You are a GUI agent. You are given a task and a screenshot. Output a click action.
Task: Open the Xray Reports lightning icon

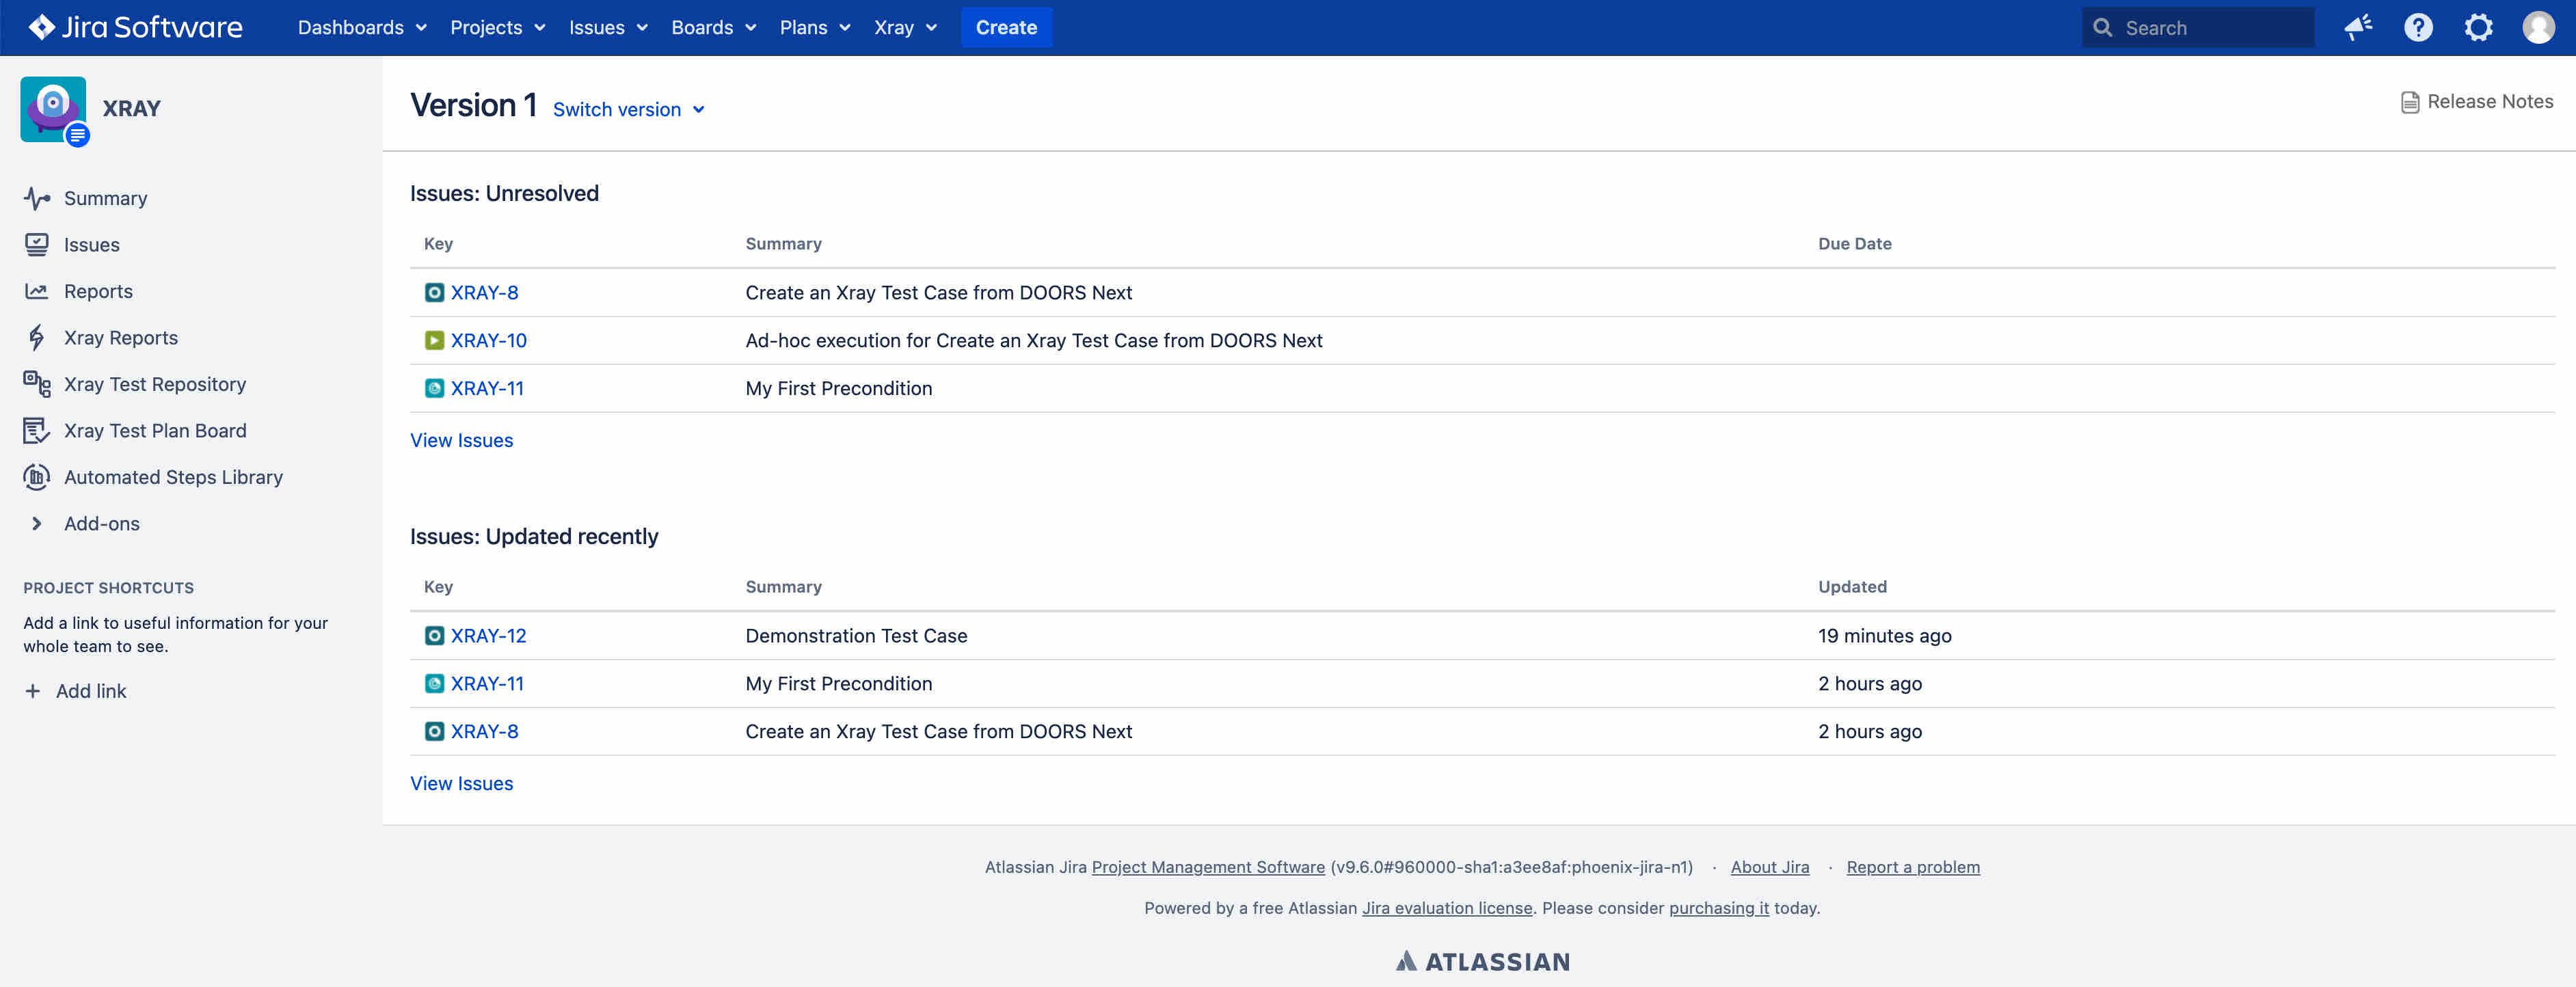pyautogui.click(x=37, y=338)
